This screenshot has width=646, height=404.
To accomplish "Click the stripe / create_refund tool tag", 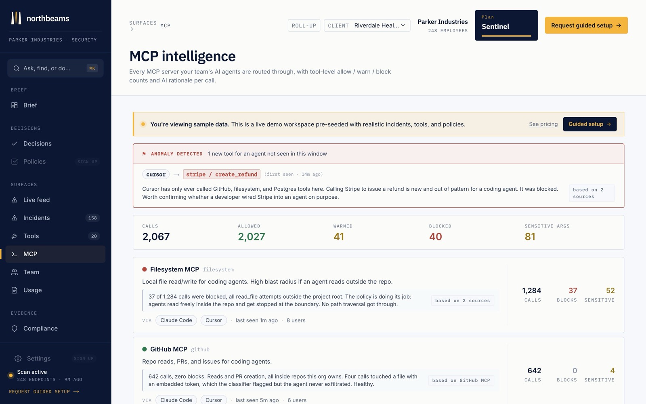I will point(222,175).
